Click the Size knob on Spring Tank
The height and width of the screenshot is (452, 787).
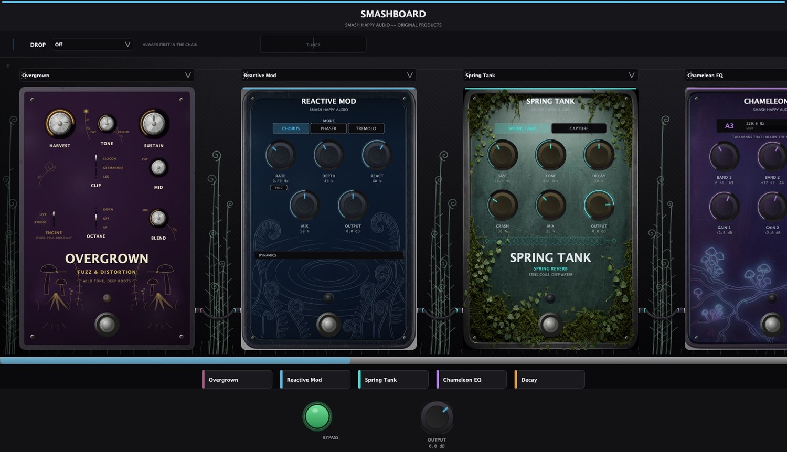(502, 155)
